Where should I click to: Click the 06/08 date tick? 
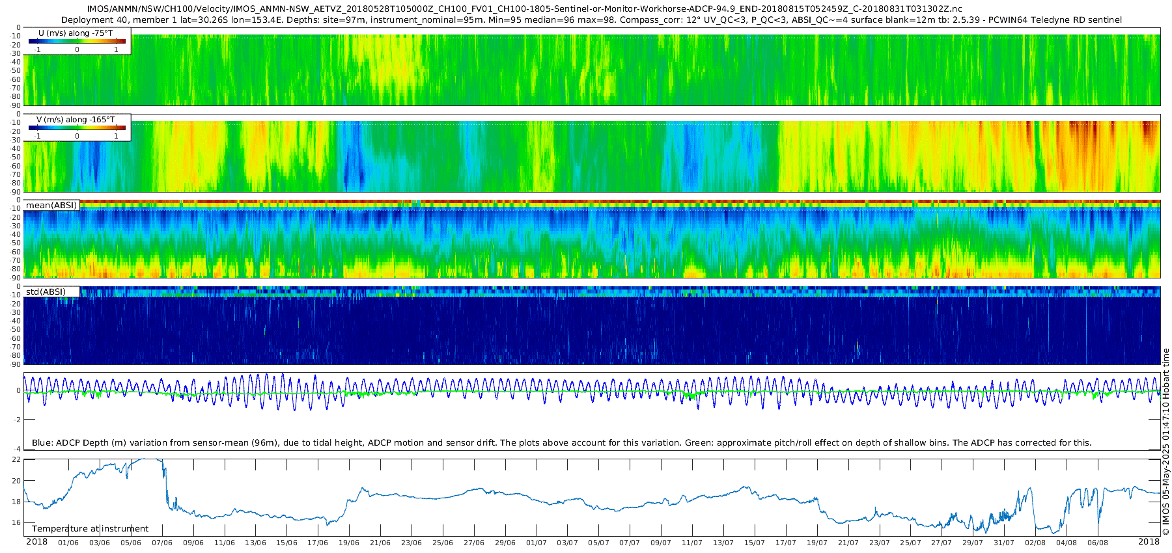click(1097, 543)
